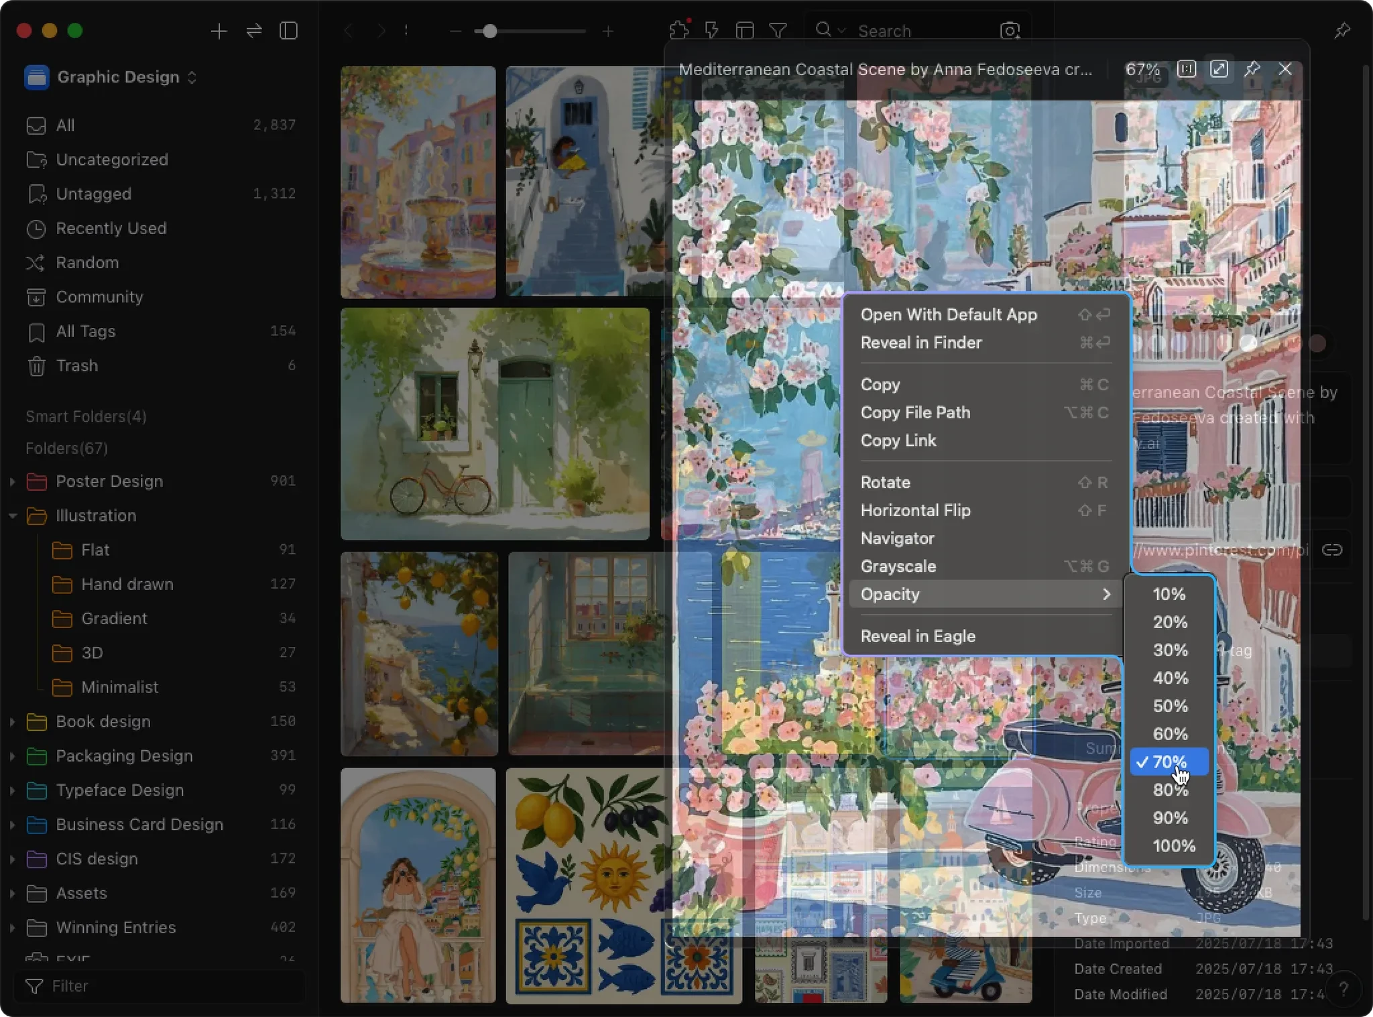This screenshot has width=1373, height=1017.
Task: Open Uncategorized in sidebar
Action: coord(161,160)
